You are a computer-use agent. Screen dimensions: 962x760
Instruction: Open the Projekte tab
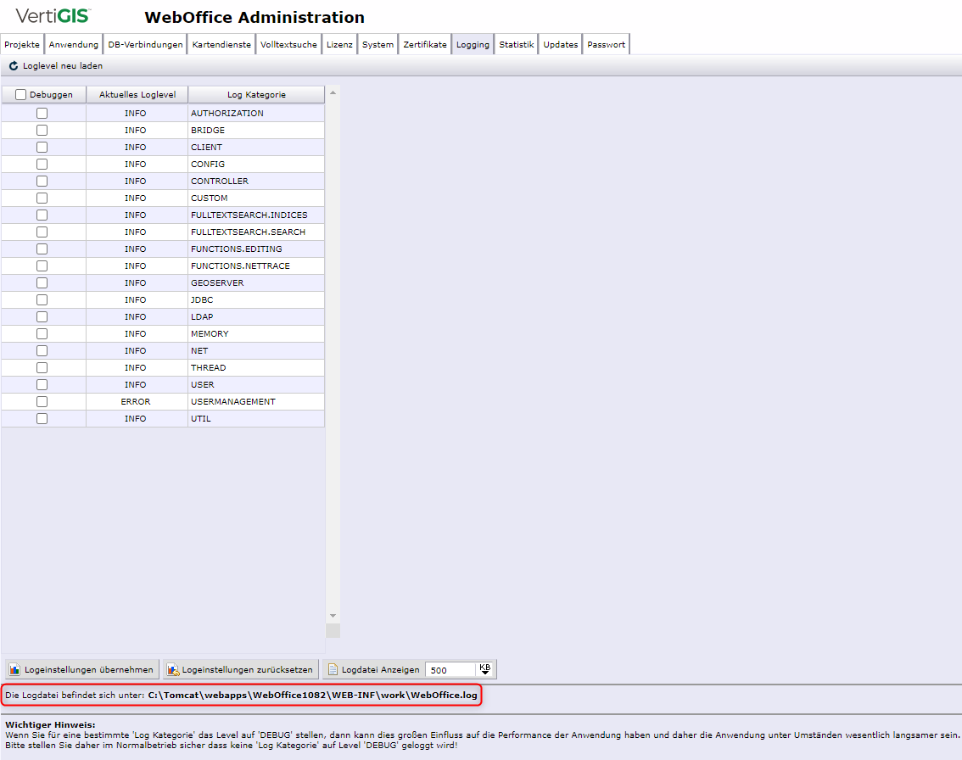[22, 44]
